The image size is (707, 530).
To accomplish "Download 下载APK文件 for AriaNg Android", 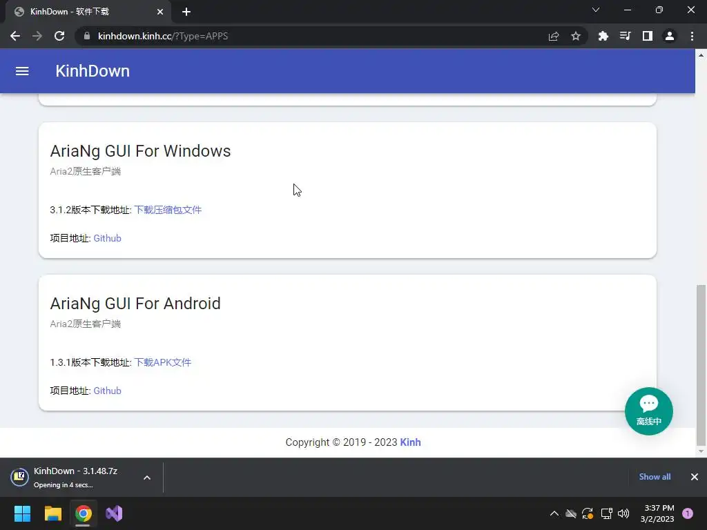I will (x=163, y=363).
